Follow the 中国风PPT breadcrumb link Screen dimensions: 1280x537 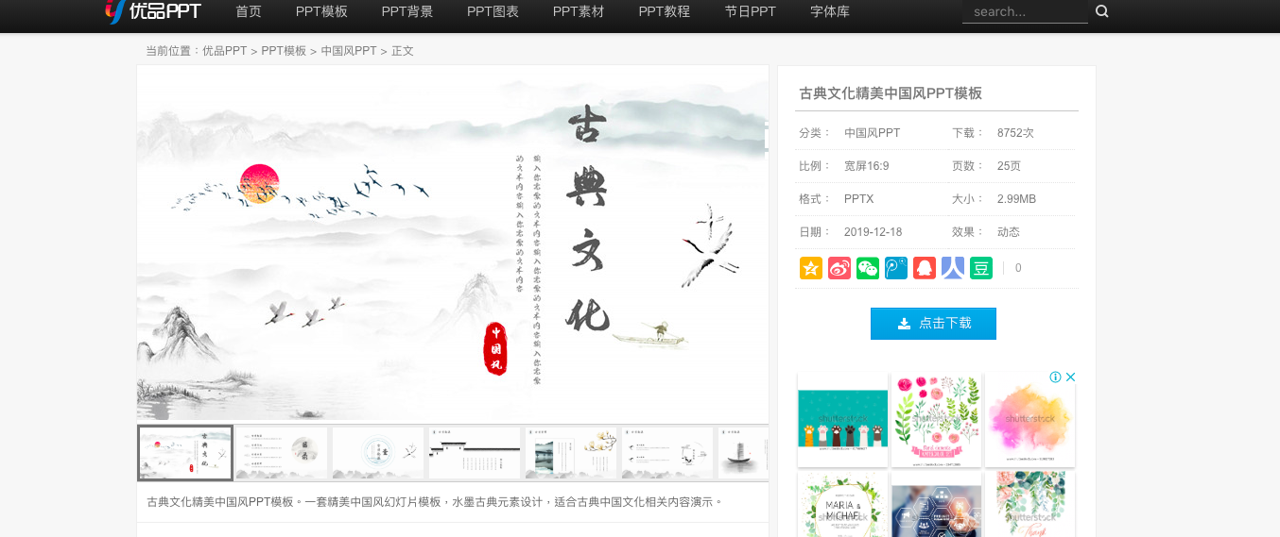pyautogui.click(x=348, y=51)
